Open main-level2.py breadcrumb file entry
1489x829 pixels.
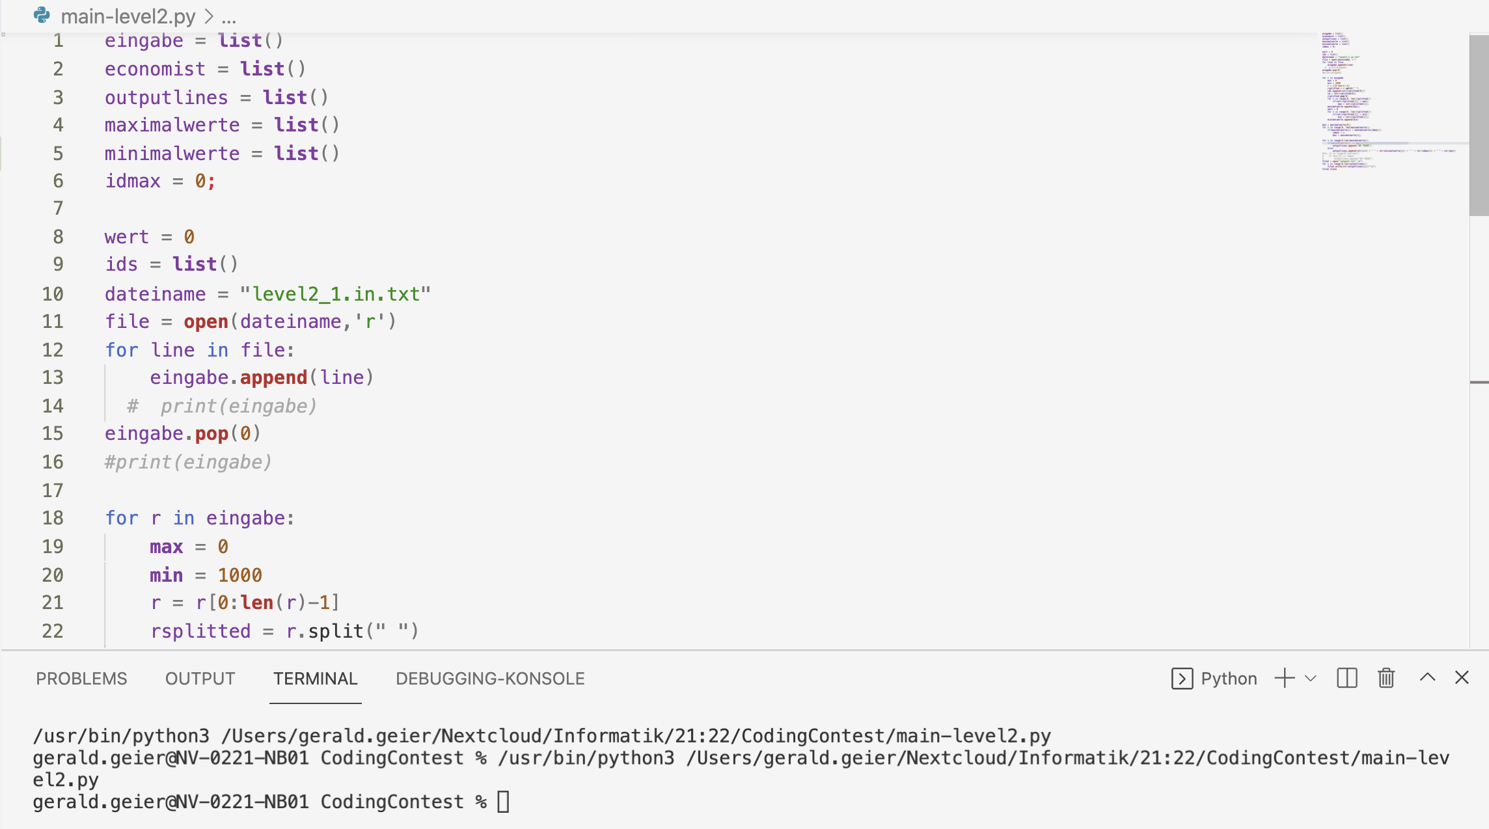(x=128, y=16)
